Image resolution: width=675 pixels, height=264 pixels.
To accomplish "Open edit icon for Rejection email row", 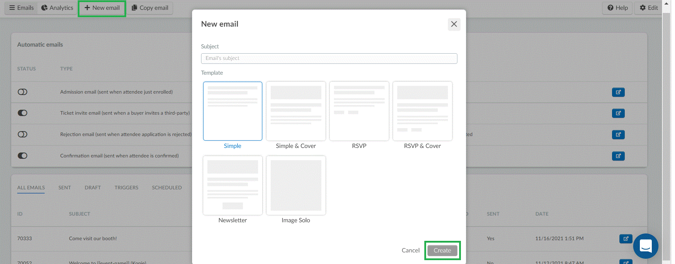I will (x=618, y=135).
